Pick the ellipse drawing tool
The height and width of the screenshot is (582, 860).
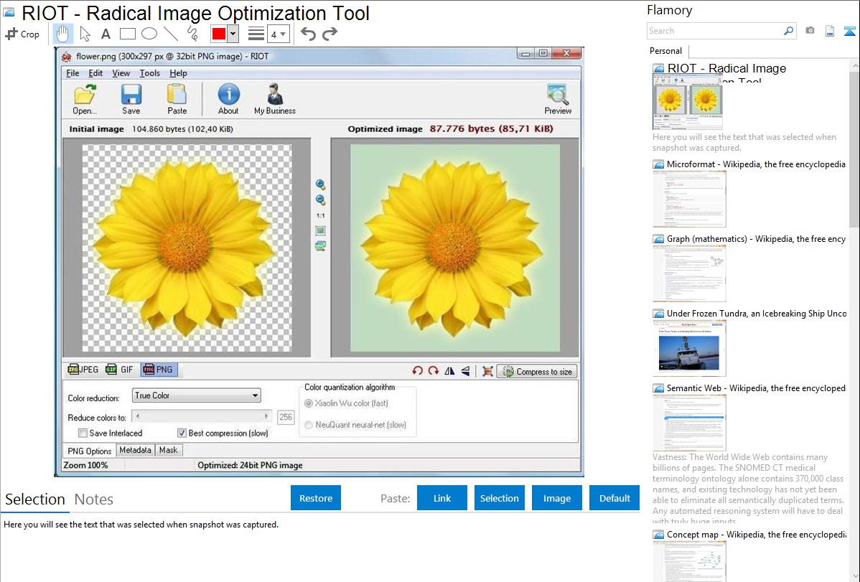149,34
